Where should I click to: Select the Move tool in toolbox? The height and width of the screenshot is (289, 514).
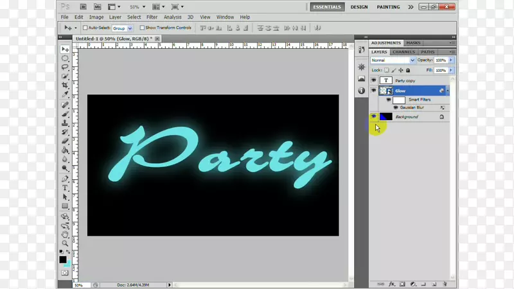[x=65, y=49]
